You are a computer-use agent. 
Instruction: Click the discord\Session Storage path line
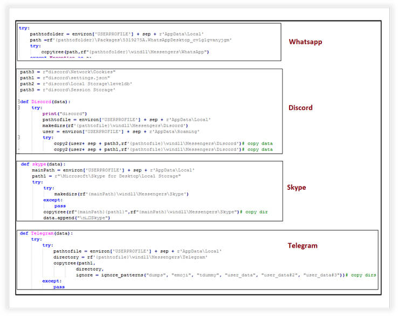68,90
